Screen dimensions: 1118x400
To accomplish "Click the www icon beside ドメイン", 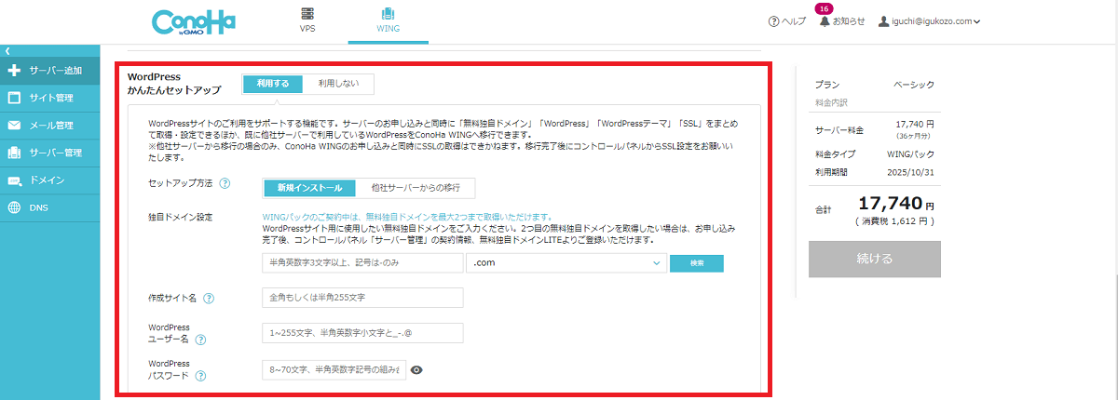I will coord(14,180).
